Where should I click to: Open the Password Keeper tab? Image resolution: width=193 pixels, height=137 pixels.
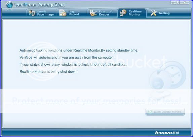point(102,13)
